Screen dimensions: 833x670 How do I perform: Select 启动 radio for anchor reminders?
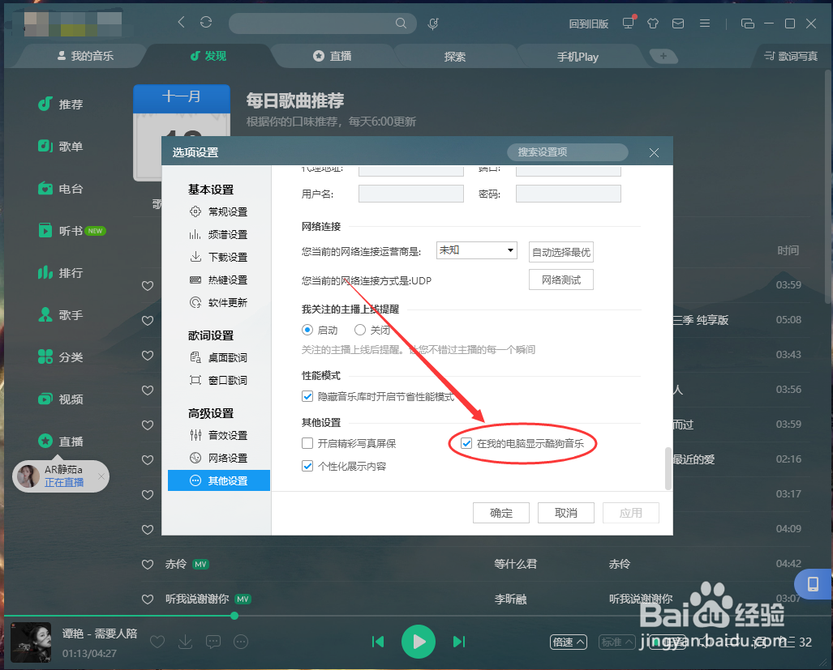307,330
